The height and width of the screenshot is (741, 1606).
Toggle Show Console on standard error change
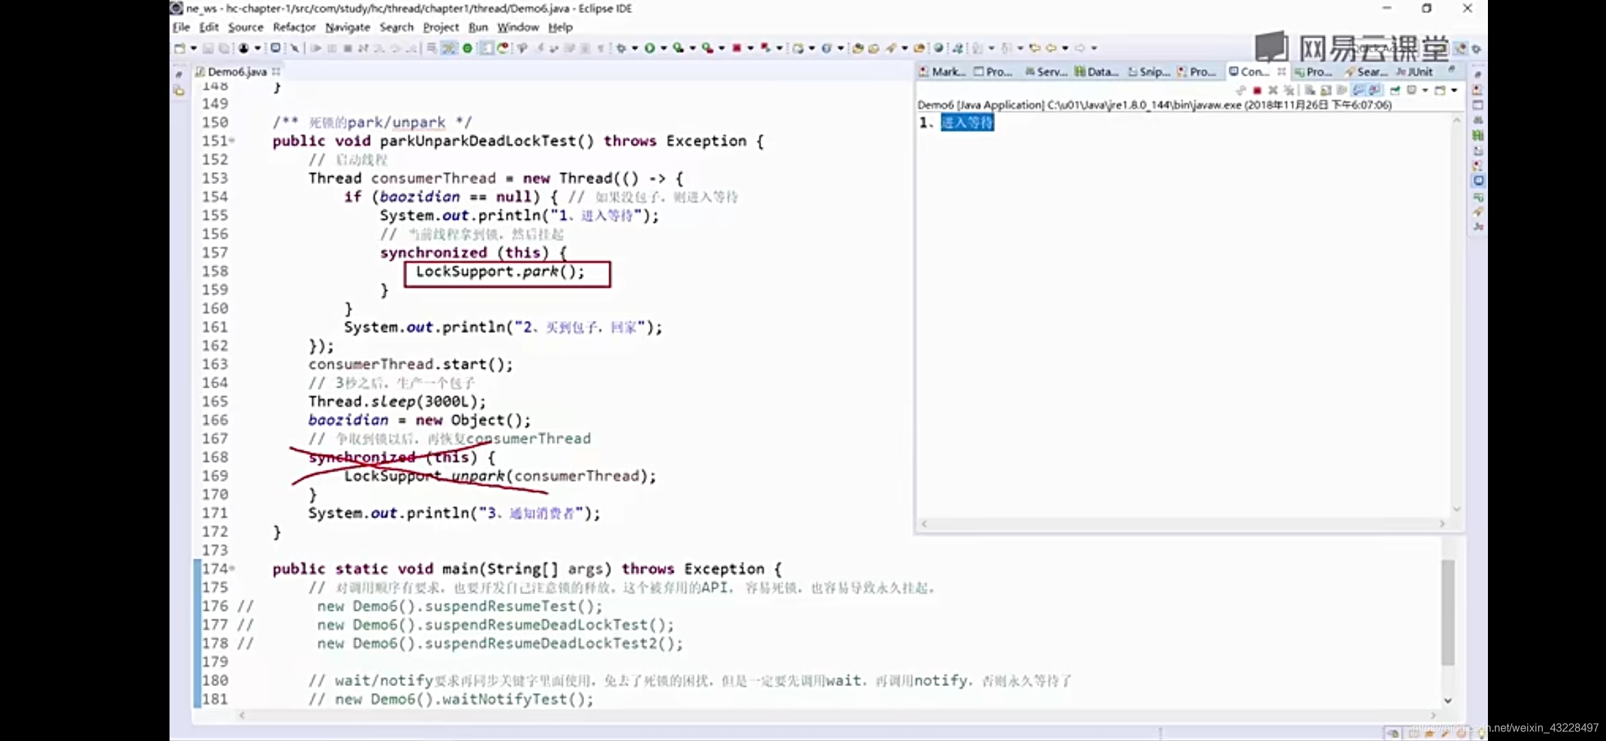1374,91
